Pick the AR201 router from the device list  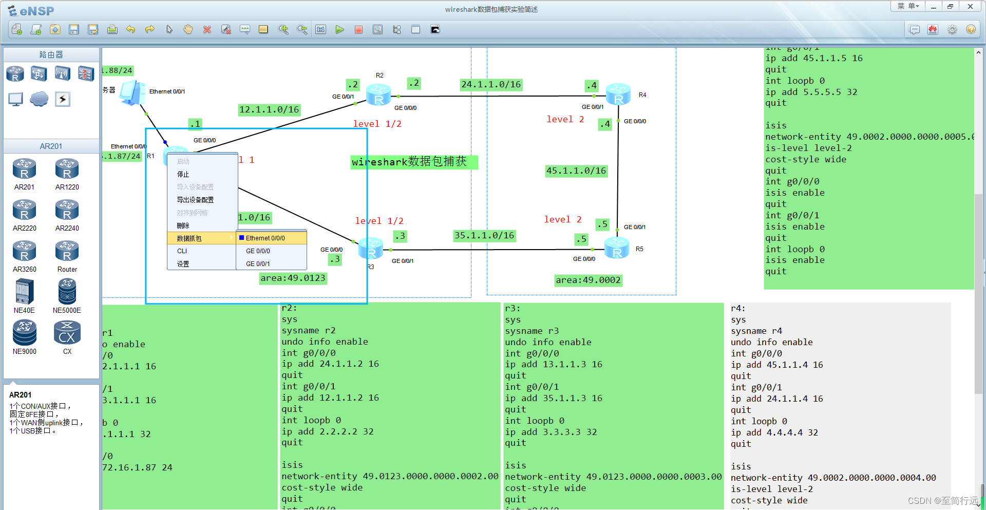24,175
